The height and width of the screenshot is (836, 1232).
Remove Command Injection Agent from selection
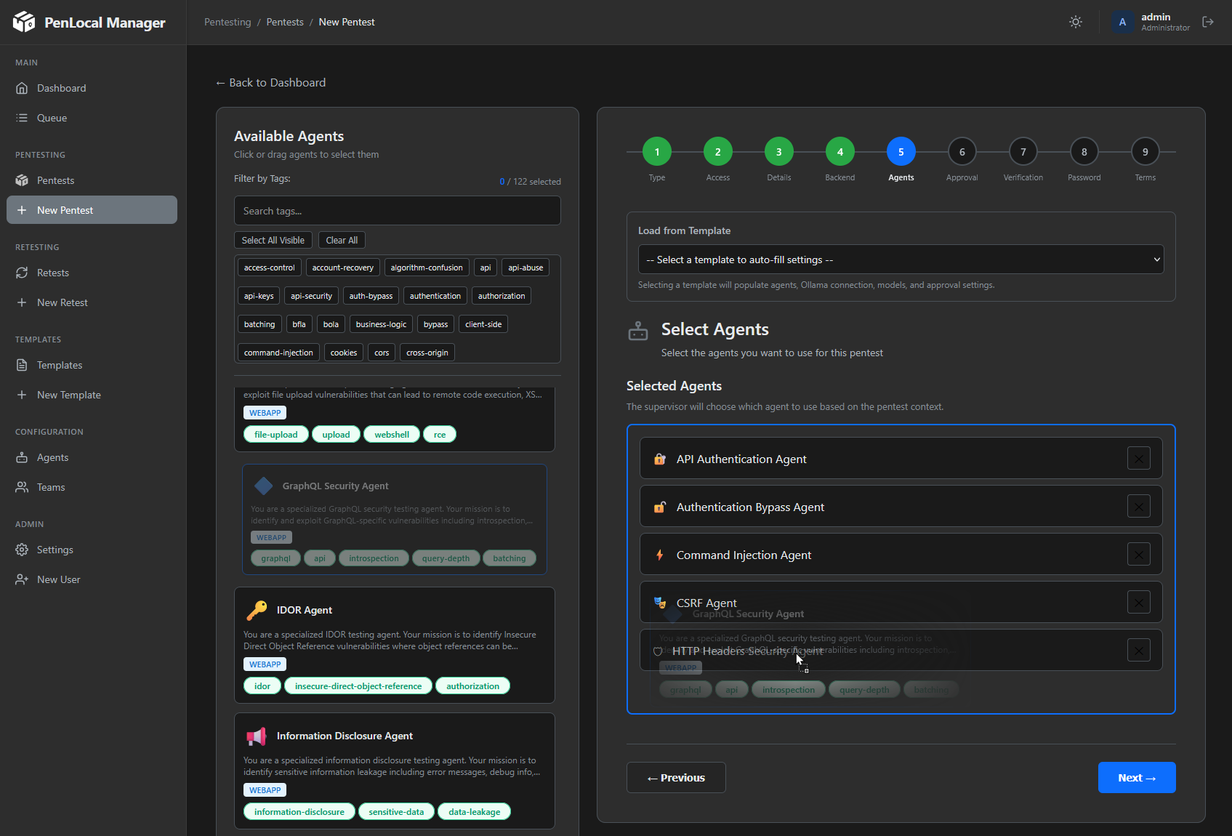pyautogui.click(x=1138, y=555)
